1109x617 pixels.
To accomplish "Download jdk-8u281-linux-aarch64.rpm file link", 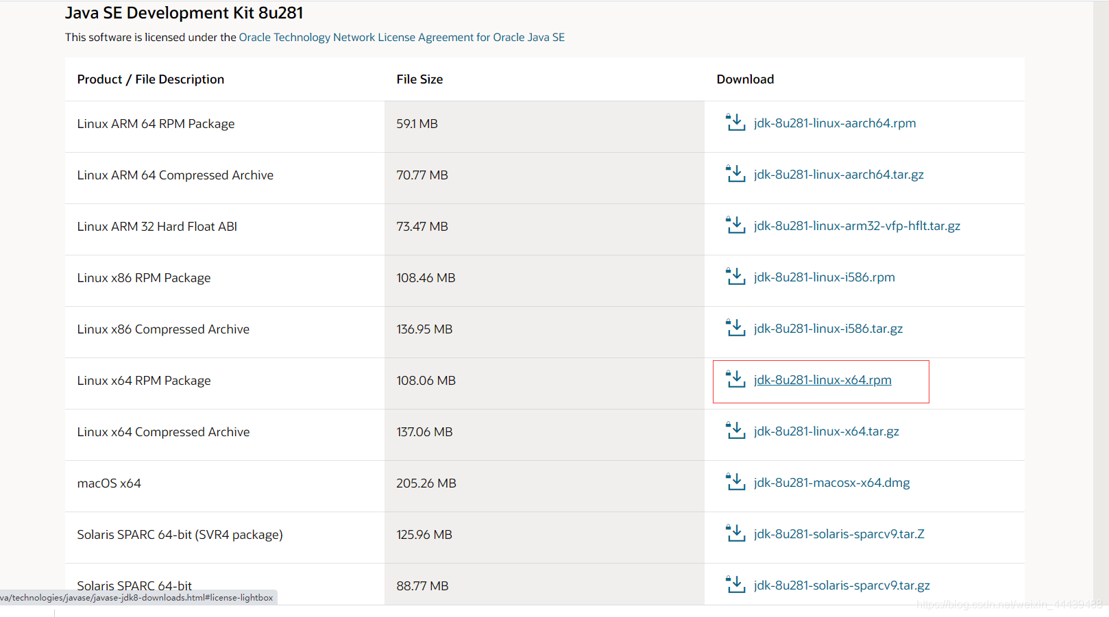I will coord(835,123).
